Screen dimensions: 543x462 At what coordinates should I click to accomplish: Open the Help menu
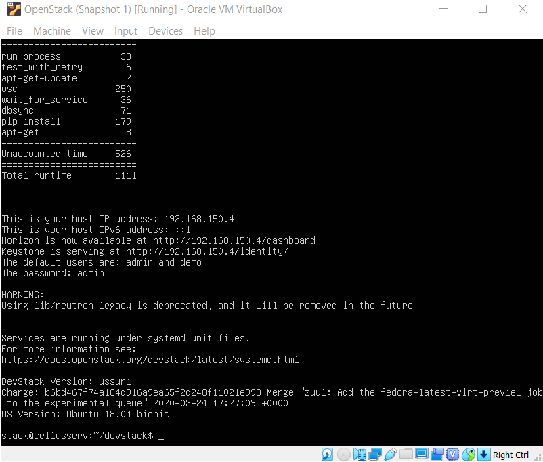(x=204, y=31)
